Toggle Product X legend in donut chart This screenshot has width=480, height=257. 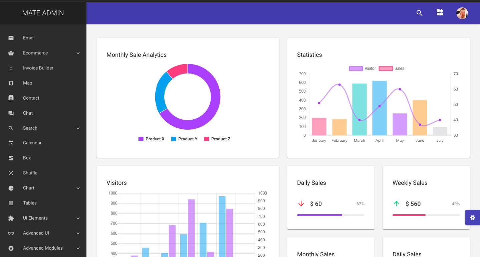(152, 139)
